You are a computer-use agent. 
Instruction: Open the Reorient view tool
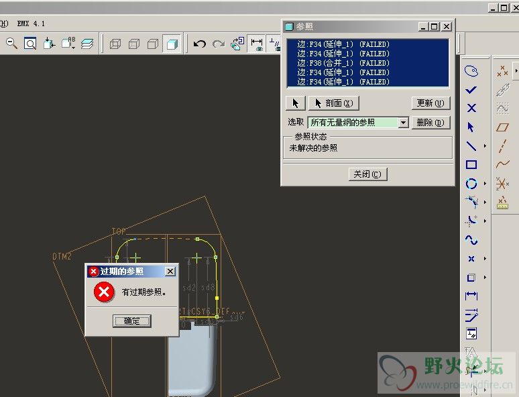click(x=50, y=44)
